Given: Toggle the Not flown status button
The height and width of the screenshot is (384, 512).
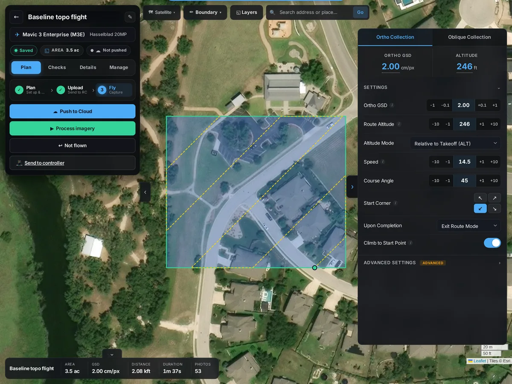Looking at the screenshot, I should 73,145.
